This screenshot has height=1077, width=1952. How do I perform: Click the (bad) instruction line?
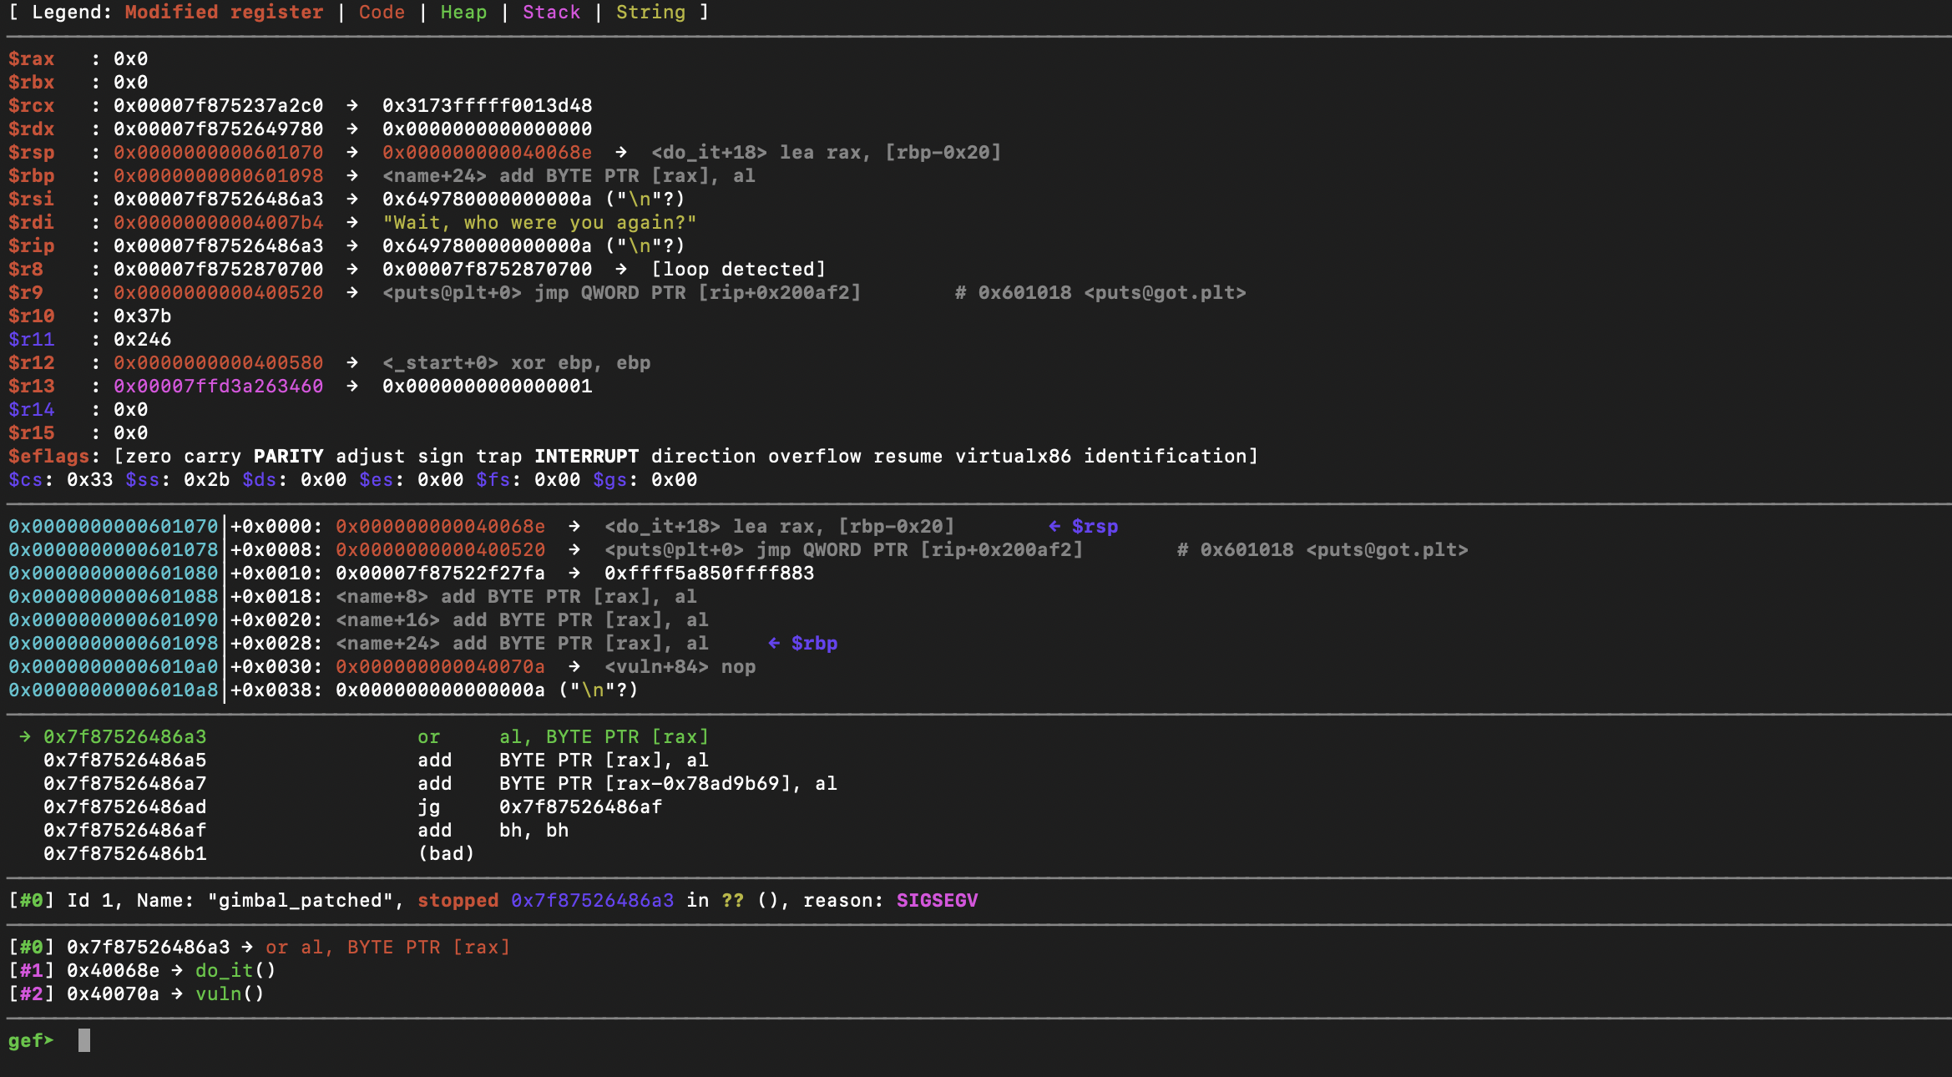click(x=446, y=854)
